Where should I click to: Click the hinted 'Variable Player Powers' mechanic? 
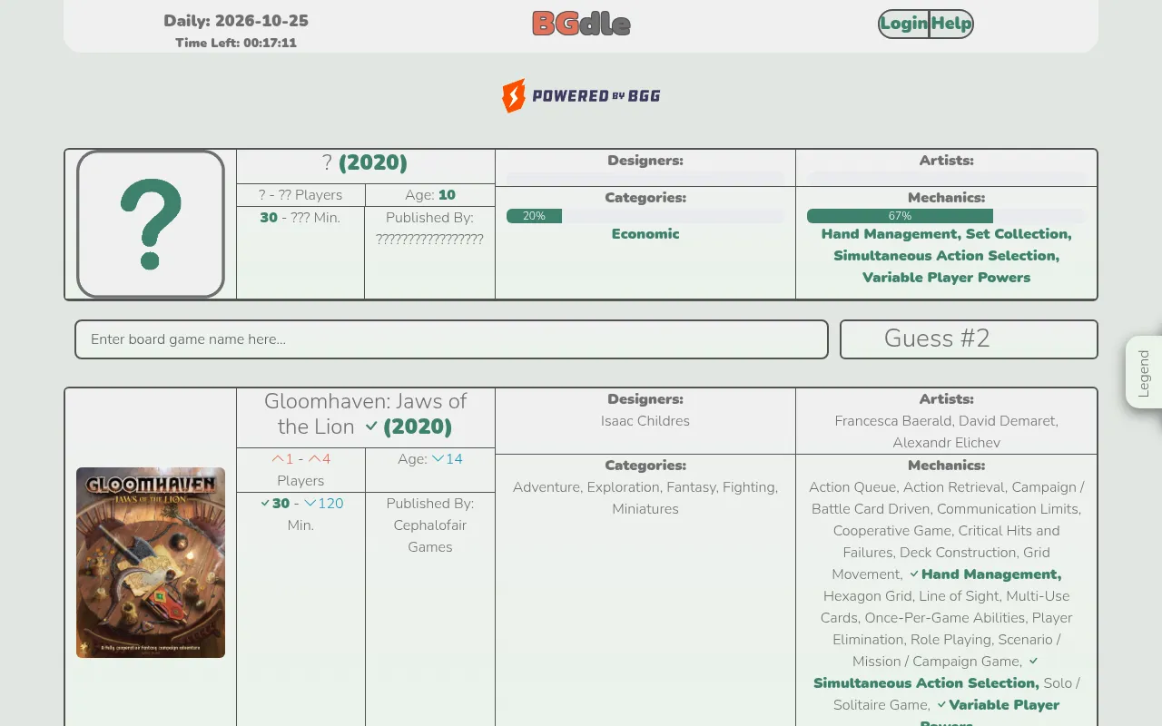946,278
